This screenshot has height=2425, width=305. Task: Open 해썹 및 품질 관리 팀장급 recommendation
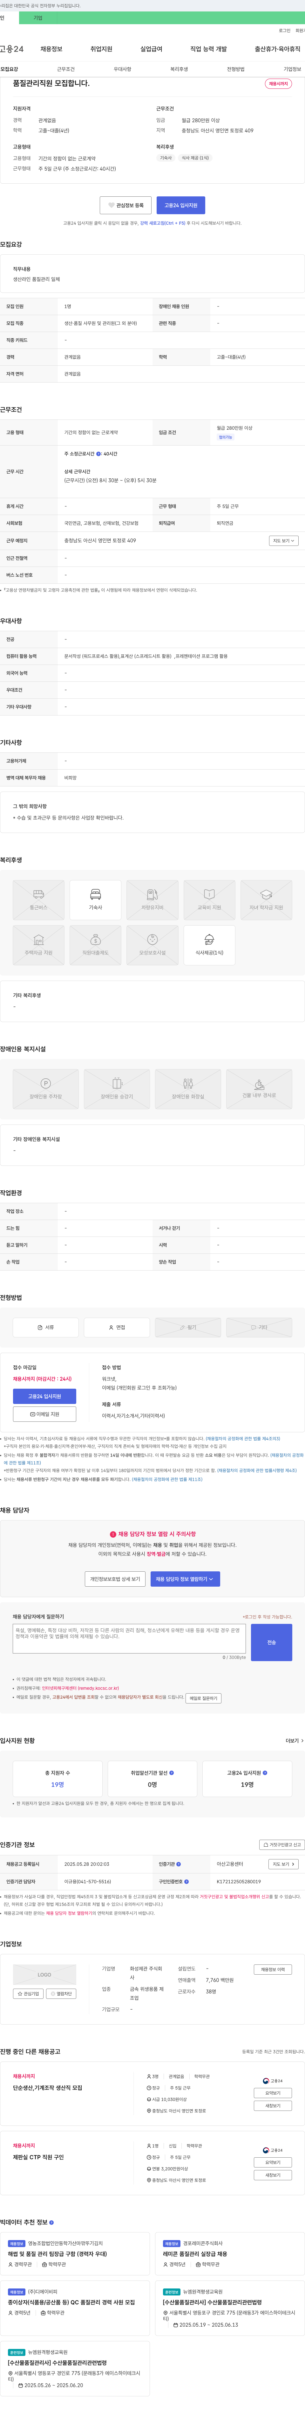pyautogui.click(x=57, y=2254)
